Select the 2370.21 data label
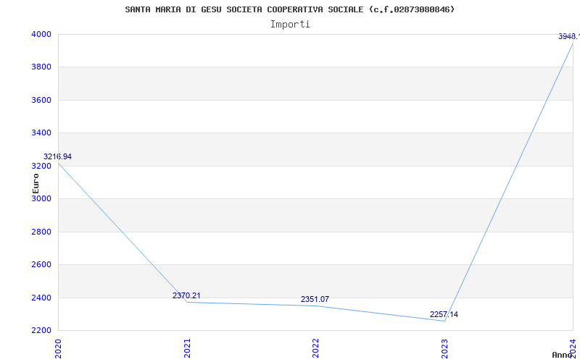 coord(186,295)
